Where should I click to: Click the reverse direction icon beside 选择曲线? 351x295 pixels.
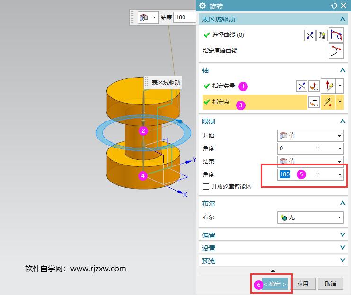(310, 35)
